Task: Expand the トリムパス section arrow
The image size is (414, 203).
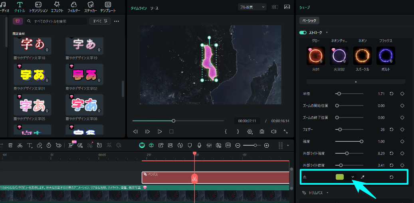Action: pos(327,193)
